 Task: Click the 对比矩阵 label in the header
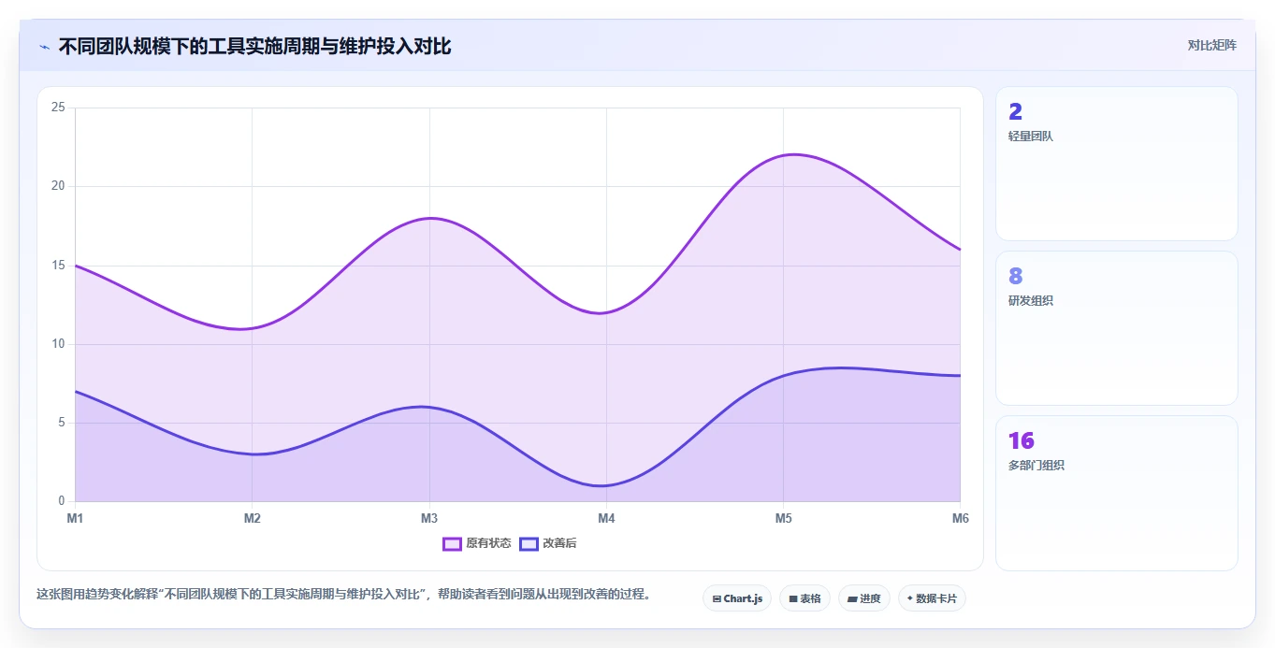(1211, 45)
